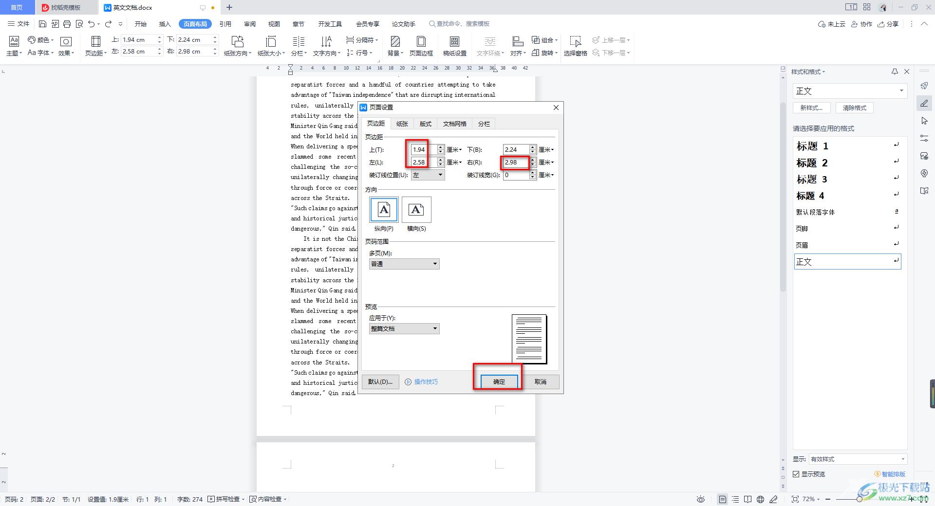
Task: Open the 文字方向 text direction tool
Action: tap(326, 46)
